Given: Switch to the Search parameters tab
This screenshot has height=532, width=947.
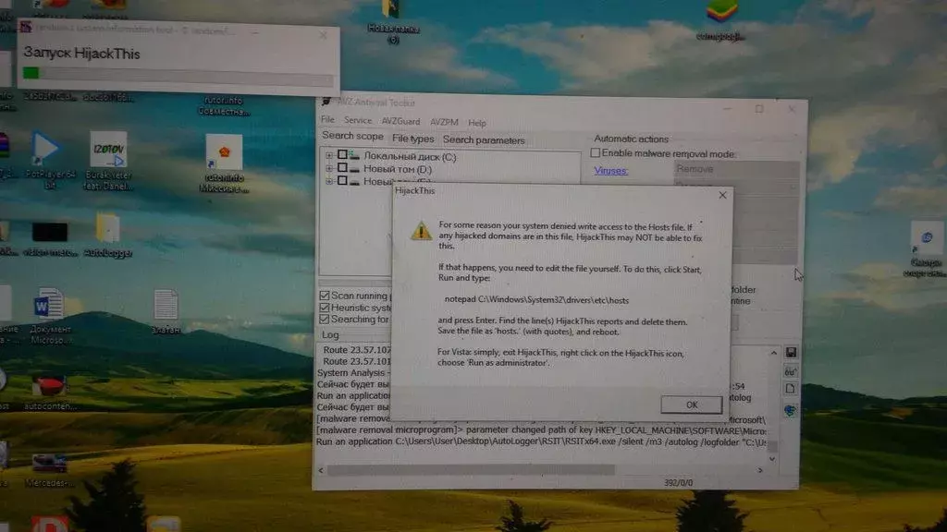Looking at the screenshot, I should 484,140.
